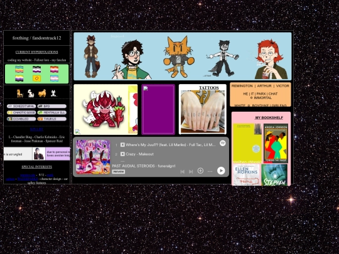Viewport: 339px width, 254px height.
Task: Click the knuckle tattoos photo
Action: point(202,112)
